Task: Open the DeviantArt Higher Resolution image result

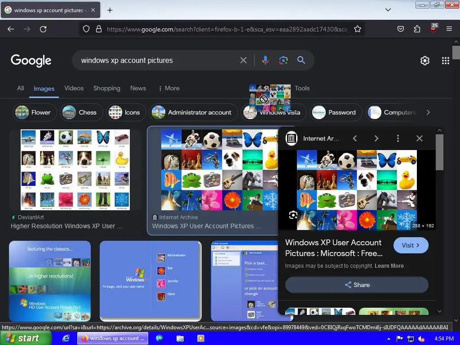Action: click(75, 169)
